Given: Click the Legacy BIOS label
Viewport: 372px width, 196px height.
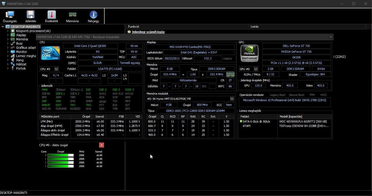Looking at the screenshot, I should (227, 58).
